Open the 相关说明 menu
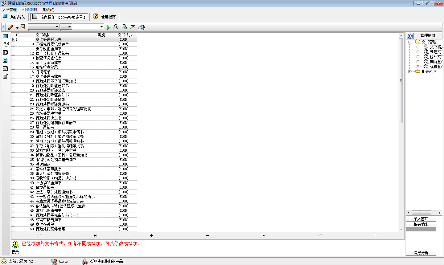Image resolution: width=444 pixels, height=265 pixels. 30,10
